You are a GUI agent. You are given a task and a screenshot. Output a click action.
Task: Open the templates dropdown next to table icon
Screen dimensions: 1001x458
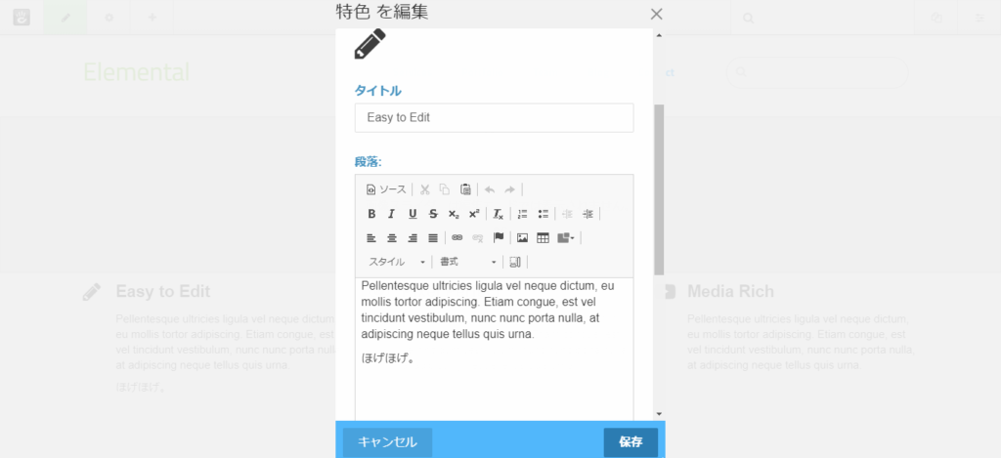(x=566, y=237)
